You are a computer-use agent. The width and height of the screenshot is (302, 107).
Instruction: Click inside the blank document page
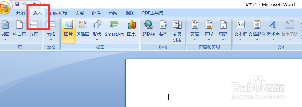click(x=214, y=83)
